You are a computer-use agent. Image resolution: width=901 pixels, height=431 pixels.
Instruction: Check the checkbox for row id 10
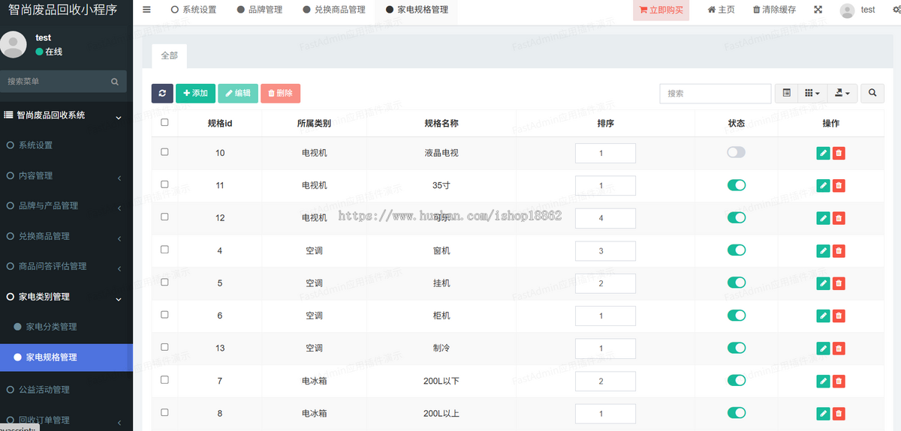(164, 151)
